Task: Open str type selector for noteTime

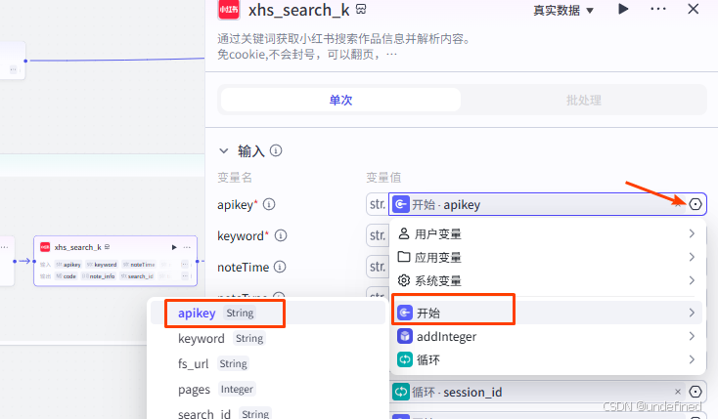Action: coord(378,267)
